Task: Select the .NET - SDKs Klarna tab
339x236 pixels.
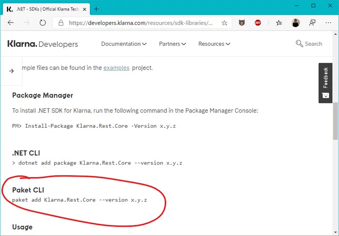Action: (x=46, y=9)
